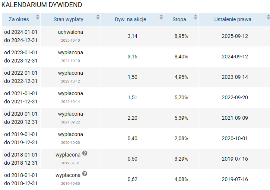The image size is (270, 190).
Task: Click the KALENDARIUM DYWIDEND heading
Action: click(42, 5)
